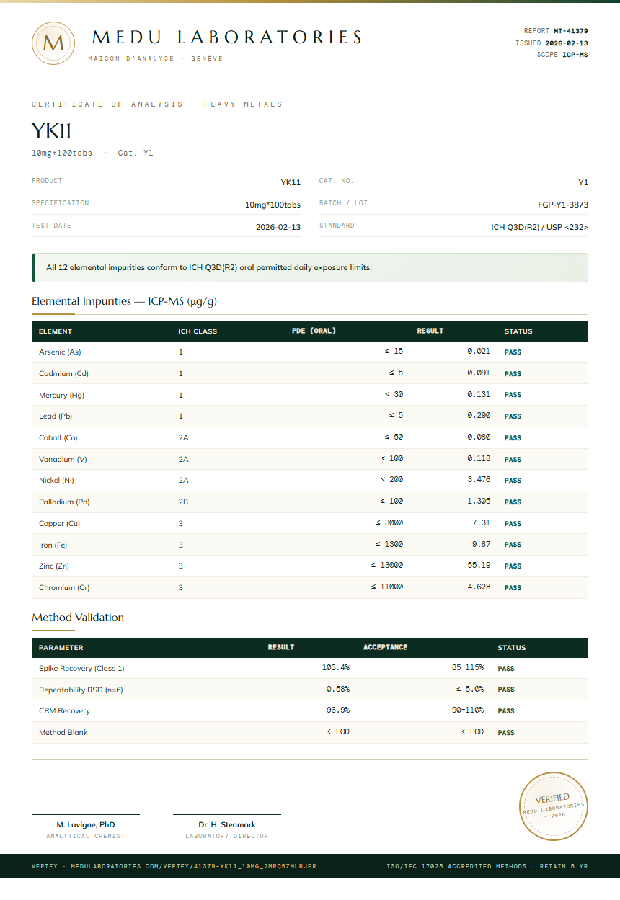Click the conformity summary banner
The image size is (620, 900).
[310, 267]
